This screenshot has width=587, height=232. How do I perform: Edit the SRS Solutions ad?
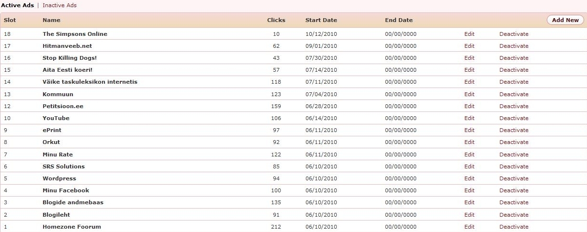pos(469,166)
